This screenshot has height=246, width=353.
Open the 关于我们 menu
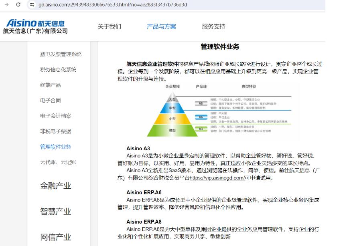[110, 26]
